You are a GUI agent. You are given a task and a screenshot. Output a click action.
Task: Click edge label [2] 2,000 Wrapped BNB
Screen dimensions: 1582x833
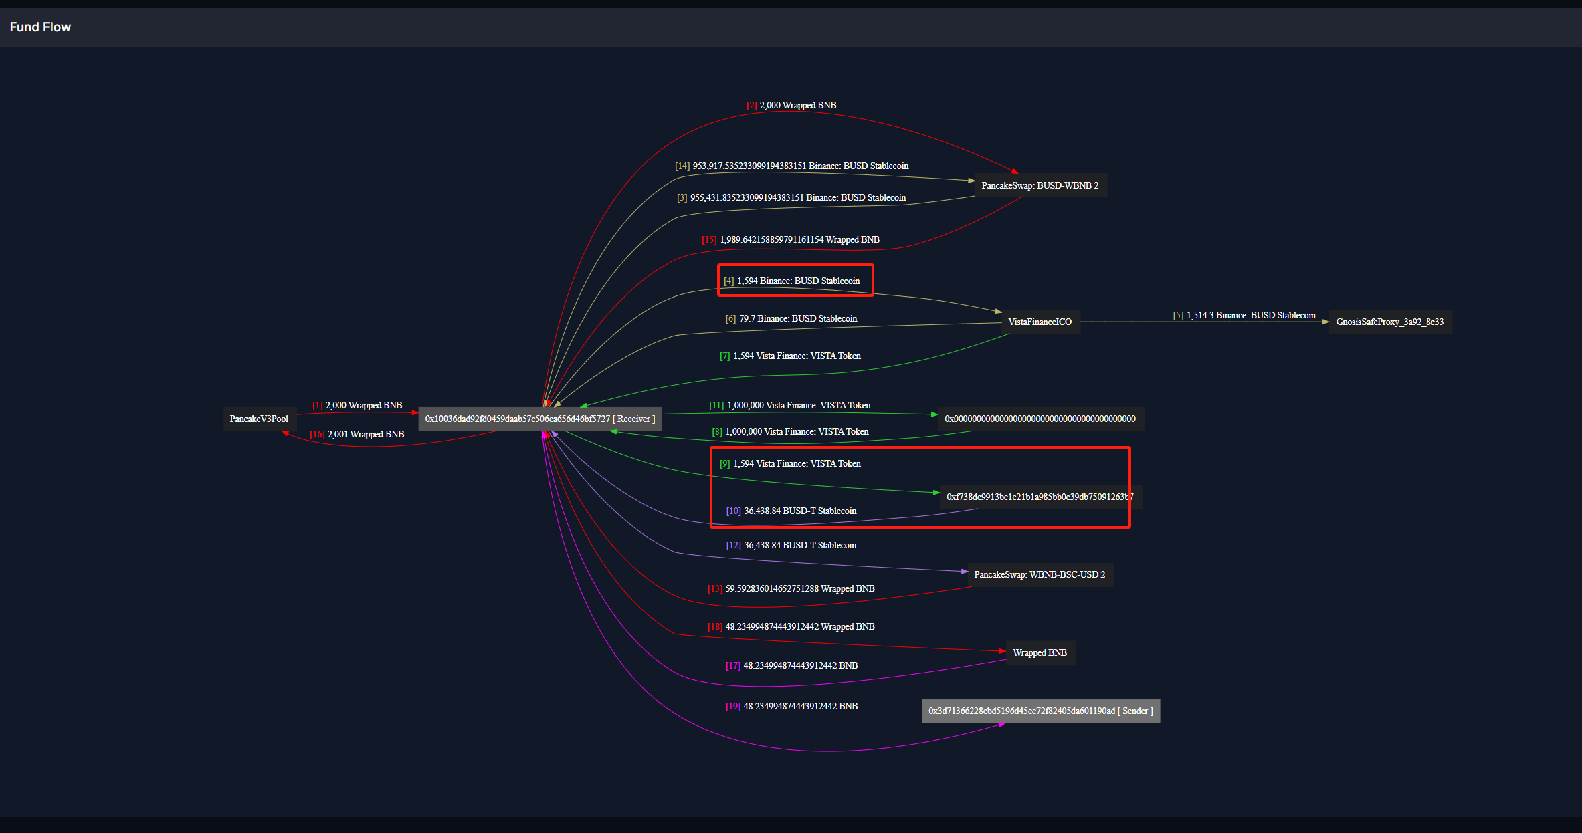point(791,106)
